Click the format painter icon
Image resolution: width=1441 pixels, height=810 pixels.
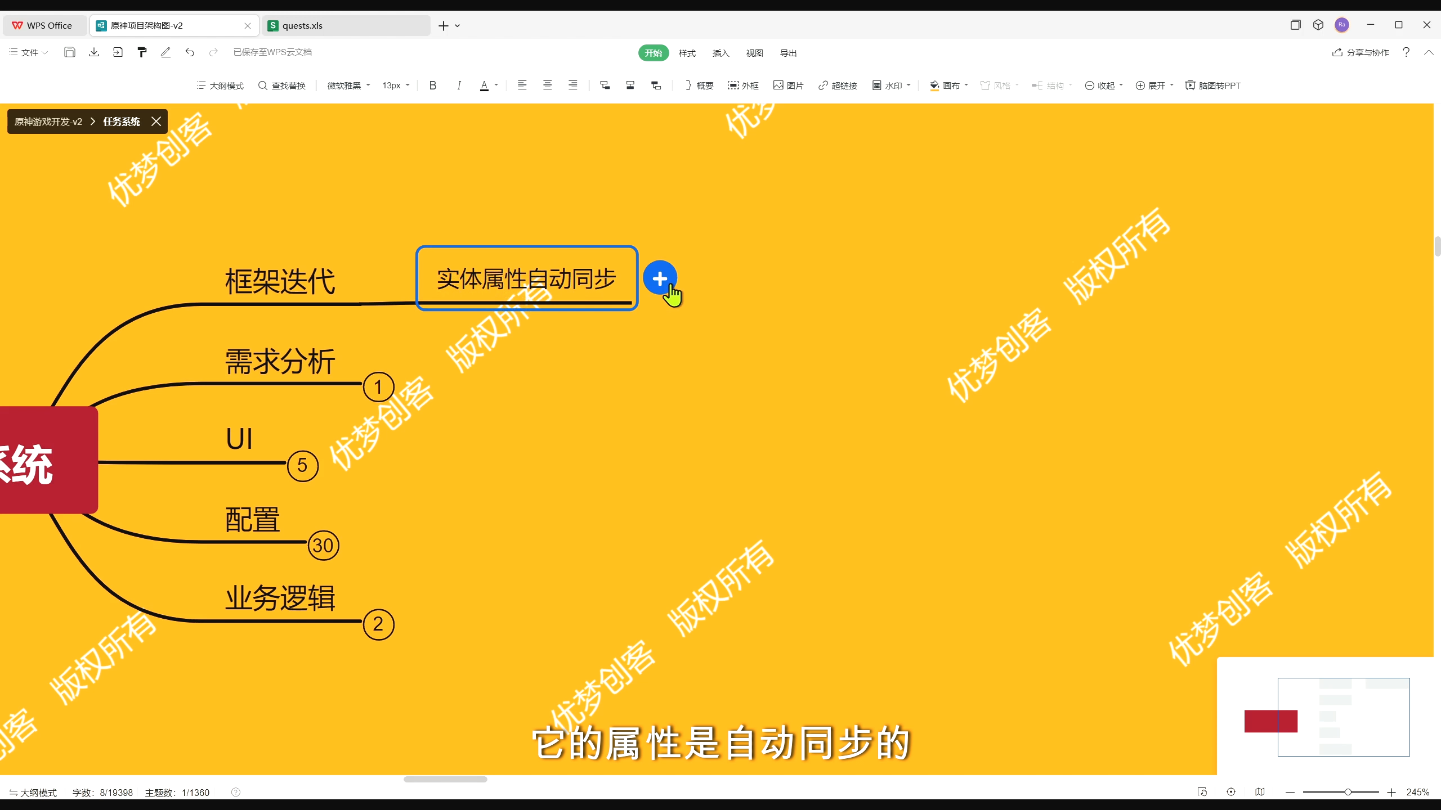[142, 52]
